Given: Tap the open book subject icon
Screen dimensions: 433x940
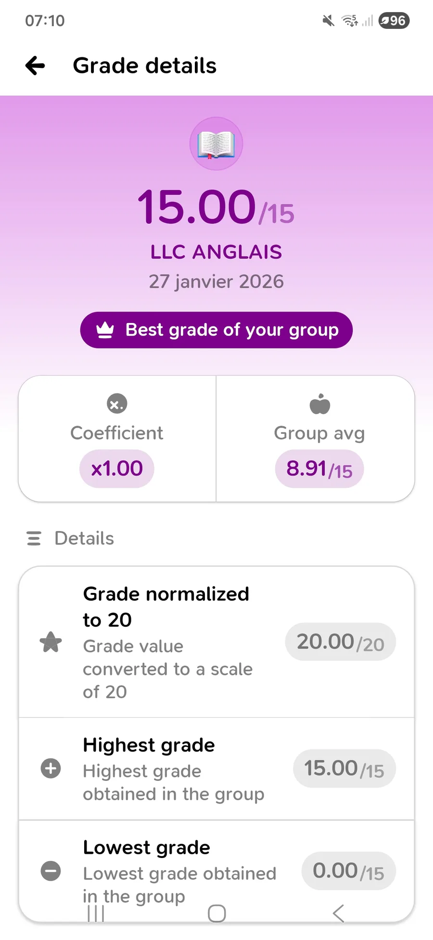Looking at the screenshot, I should coord(216,144).
